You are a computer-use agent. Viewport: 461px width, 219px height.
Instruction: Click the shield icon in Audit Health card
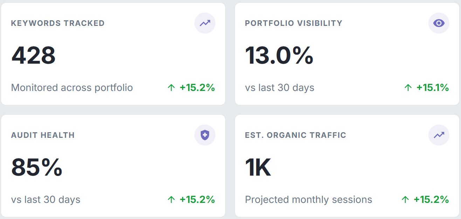pyautogui.click(x=205, y=135)
